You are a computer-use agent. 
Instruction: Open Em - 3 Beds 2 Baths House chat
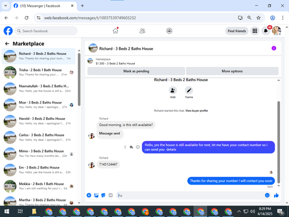pyautogui.click(x=39, y=170)
